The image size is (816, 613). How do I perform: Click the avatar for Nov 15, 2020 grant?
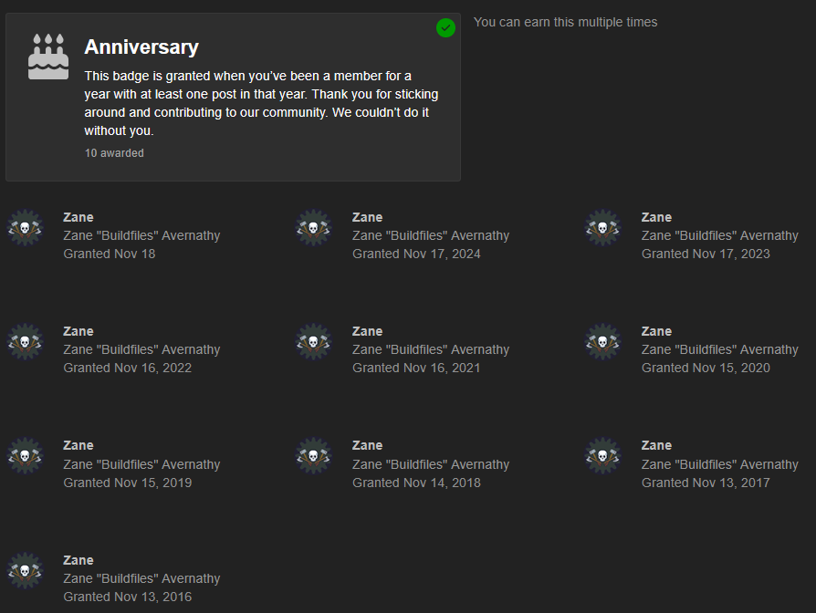[x=602, y=342]
